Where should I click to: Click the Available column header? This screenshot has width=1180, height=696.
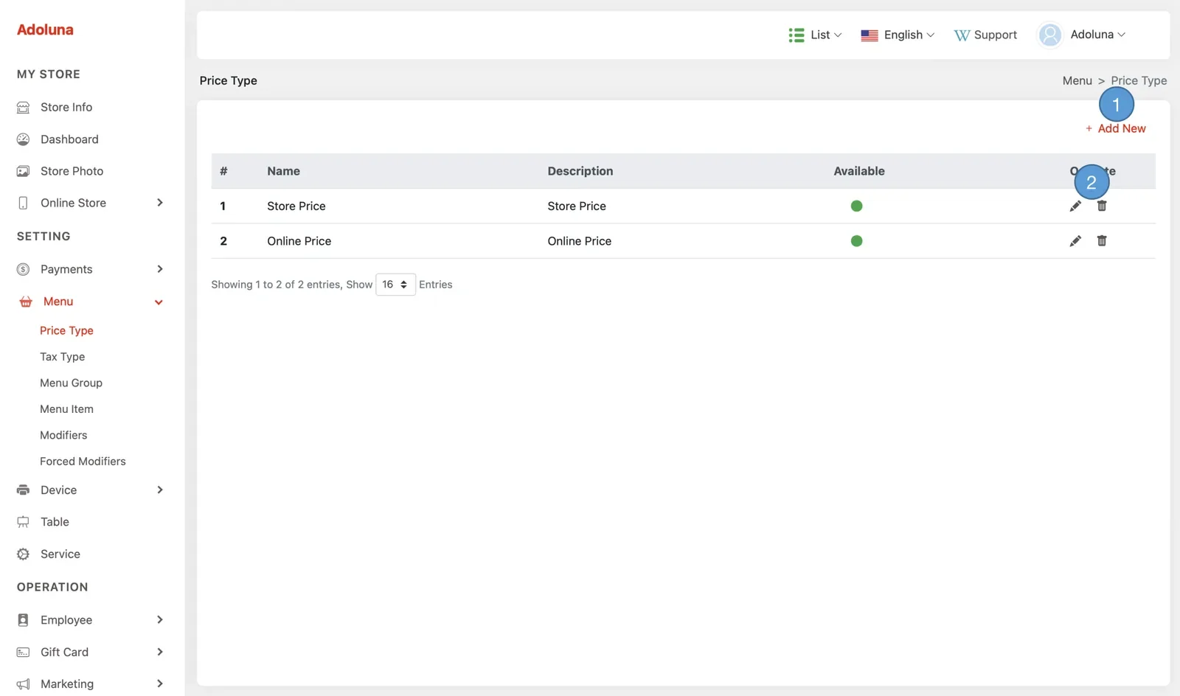859,171
